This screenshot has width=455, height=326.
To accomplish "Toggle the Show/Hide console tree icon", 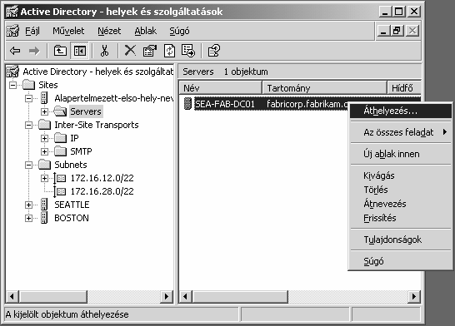I will pyautogui.click(x=79, y=51).
